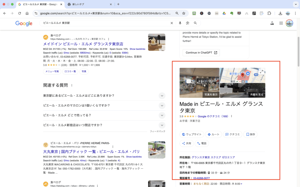The image size is (300, 187).
Task: Open the dessert thumbnail on tabelog result
Action: pyautogui.click(x=157, y=42)
